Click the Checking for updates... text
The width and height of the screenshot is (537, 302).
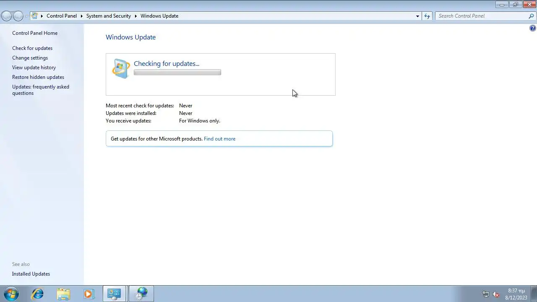[x=167, y=64]
